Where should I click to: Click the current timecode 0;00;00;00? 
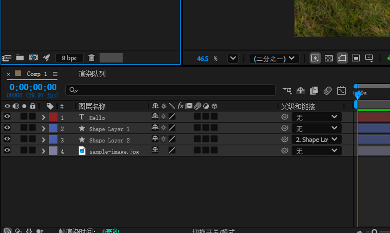33,87
